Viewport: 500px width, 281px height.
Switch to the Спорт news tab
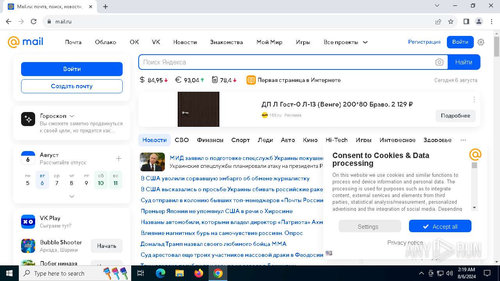pos(241,140)
